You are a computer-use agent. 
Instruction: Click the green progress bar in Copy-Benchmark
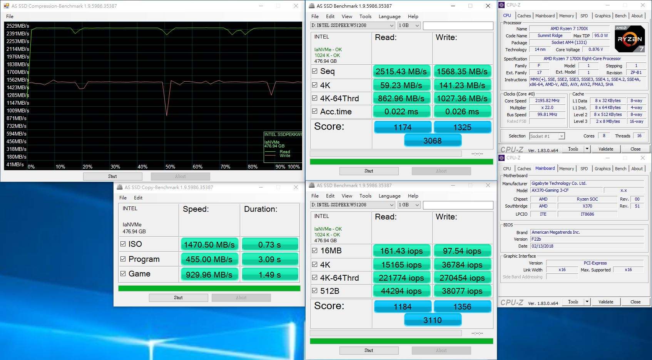coord(209,288)
